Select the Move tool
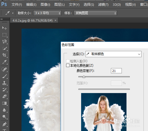This screenshot has width=148, height=131. click(x=4, y=28)
